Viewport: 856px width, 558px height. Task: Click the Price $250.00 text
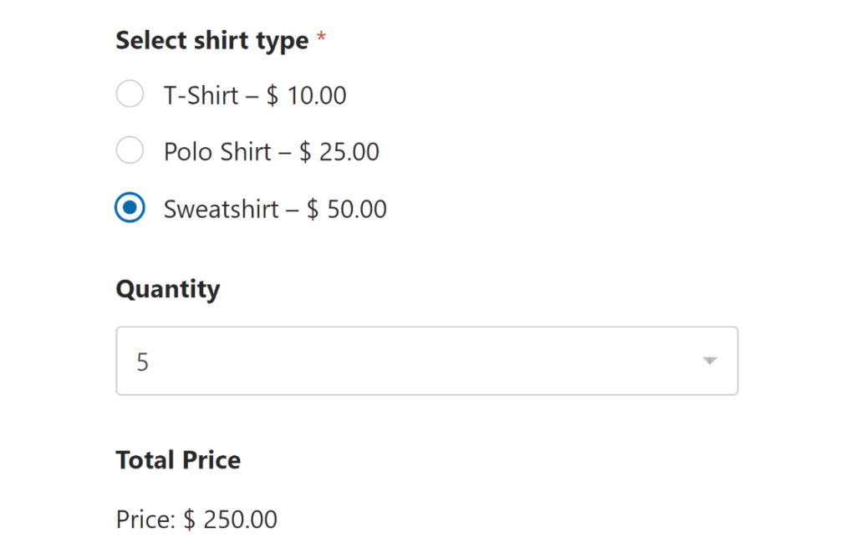[196, 519]
